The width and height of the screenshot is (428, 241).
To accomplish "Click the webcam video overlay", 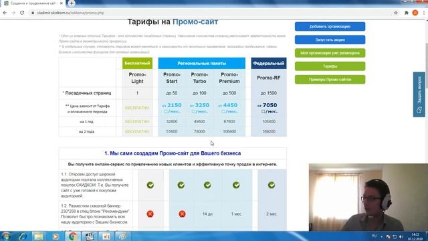I will coord(368,197).
